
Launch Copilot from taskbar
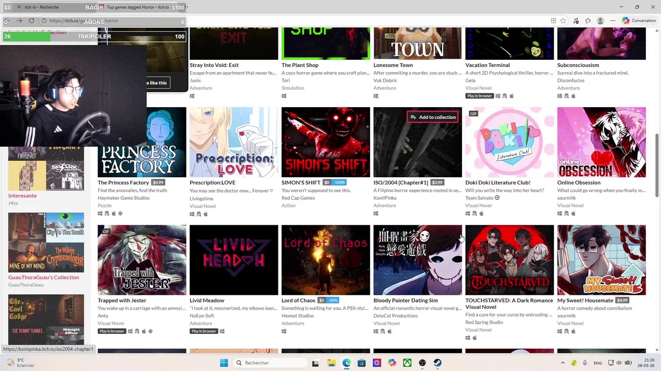(x=392, y=363)
